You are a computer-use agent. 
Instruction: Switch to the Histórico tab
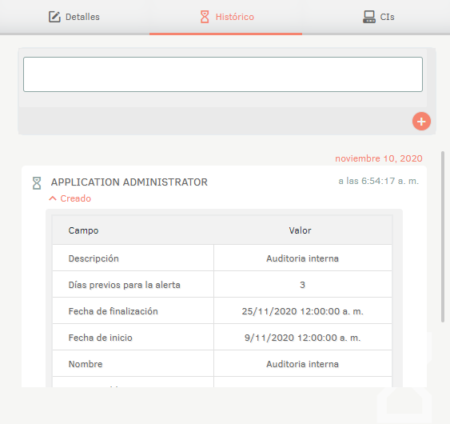click(x=227, y=17)
